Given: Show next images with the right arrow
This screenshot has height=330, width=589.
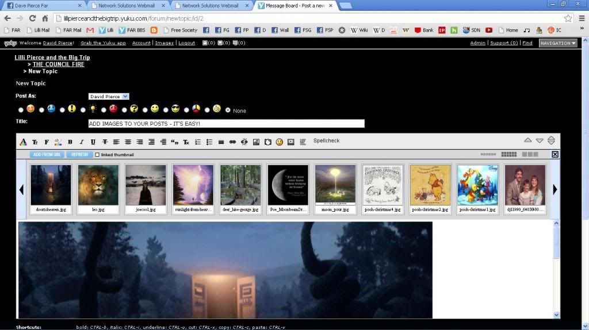Looking at the screenshot, I should (x=555, y=189).
